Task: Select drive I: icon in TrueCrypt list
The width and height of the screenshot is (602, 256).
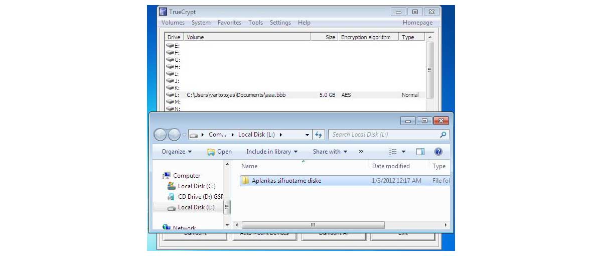Action: click(170, 73)
